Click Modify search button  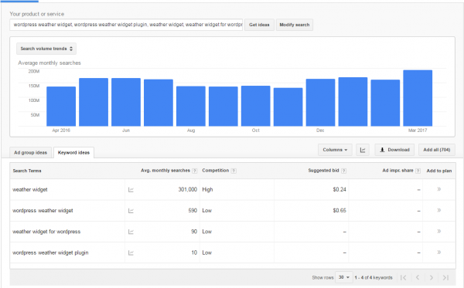(295, 25)
